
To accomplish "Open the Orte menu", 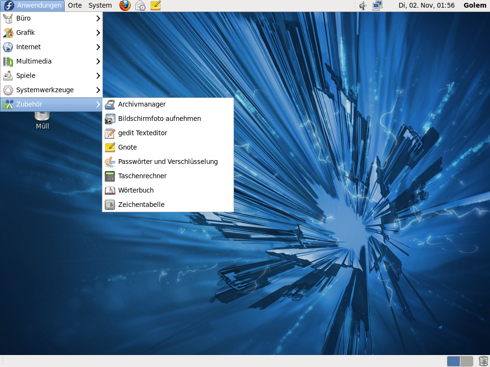I will (x=75, y=6).
